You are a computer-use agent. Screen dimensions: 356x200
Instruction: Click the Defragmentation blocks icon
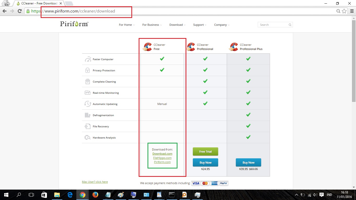click(88, 115)
